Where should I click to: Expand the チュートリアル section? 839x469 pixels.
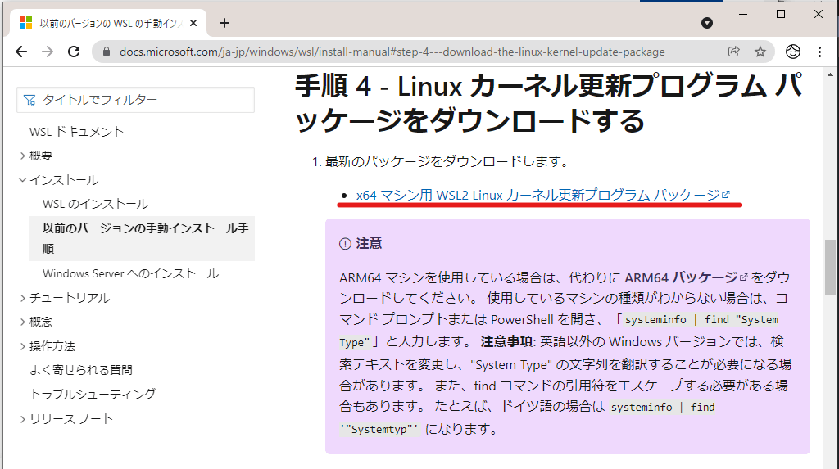pyautogui.click(x=65, y=298)
